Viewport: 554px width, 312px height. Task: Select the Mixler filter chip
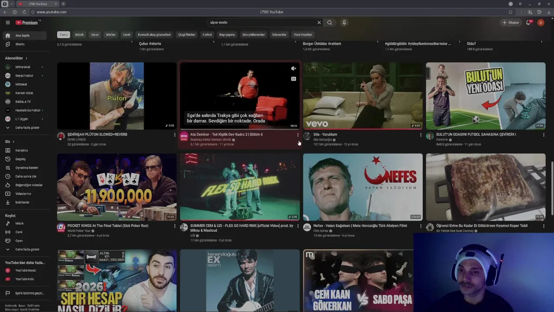point(111,35)
